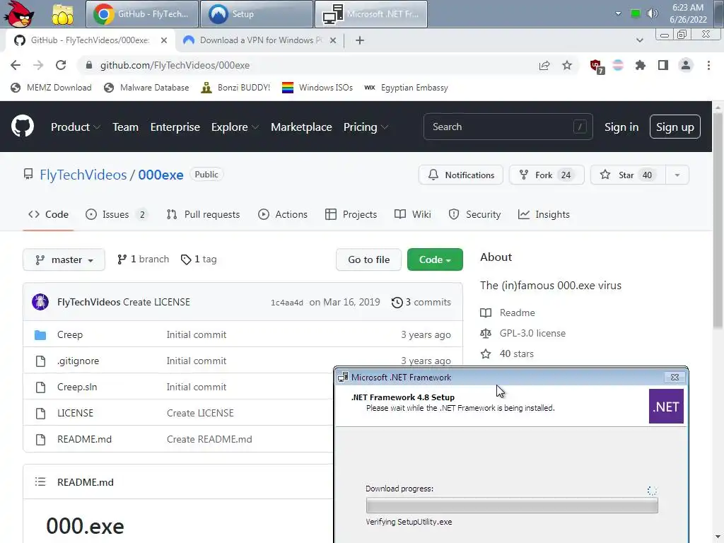Open the Chrome tab search chevron

point(639,40)
